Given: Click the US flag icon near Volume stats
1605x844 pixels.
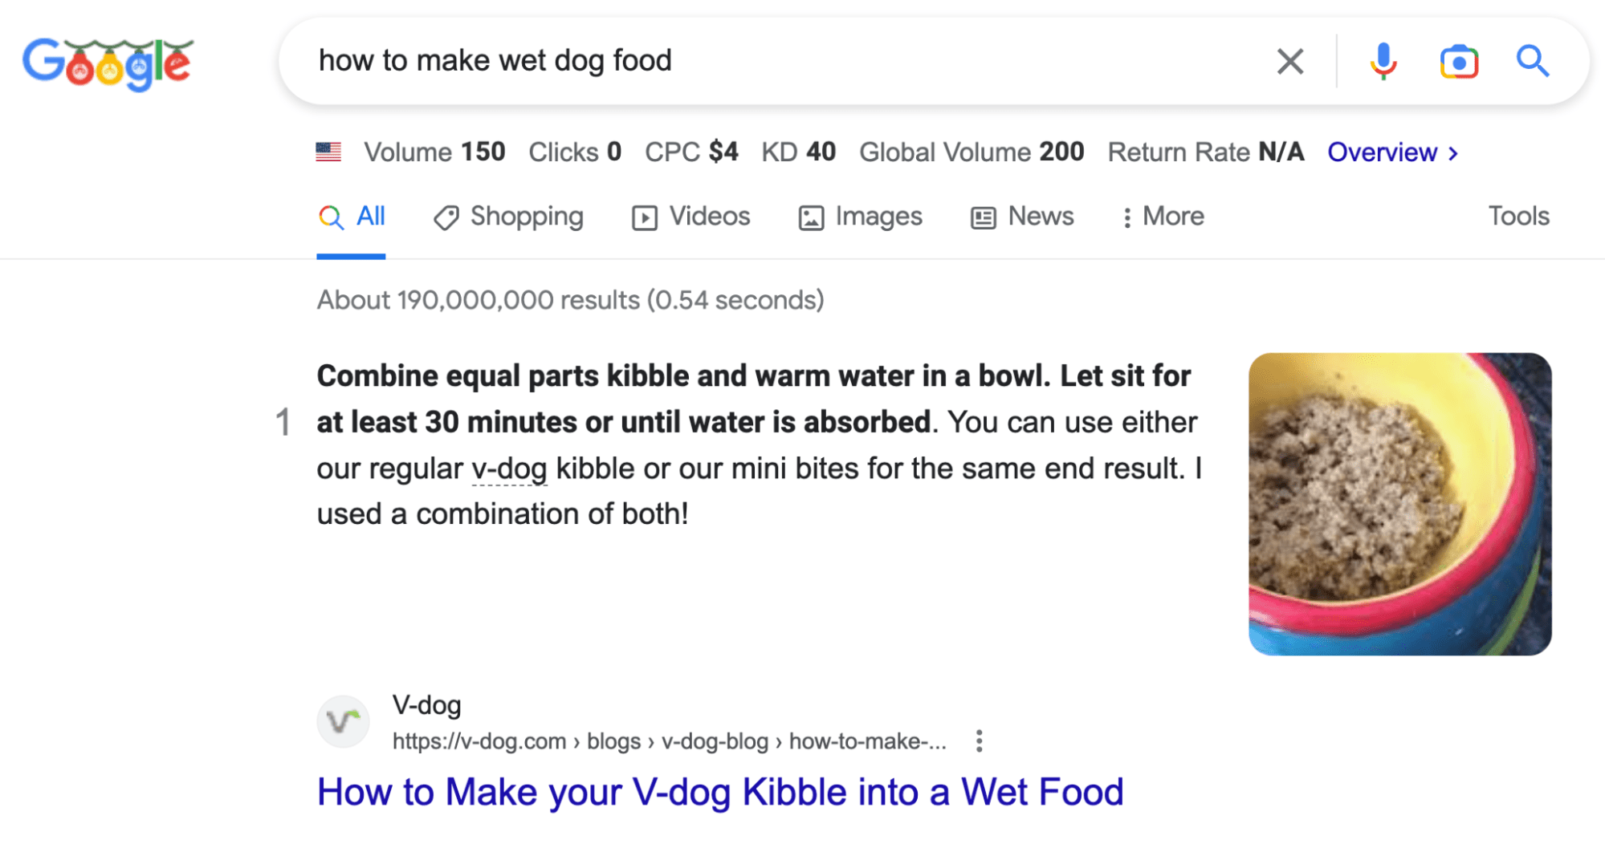Looking at the screenshot, I should pyautogui.click(x=328, y=150).
